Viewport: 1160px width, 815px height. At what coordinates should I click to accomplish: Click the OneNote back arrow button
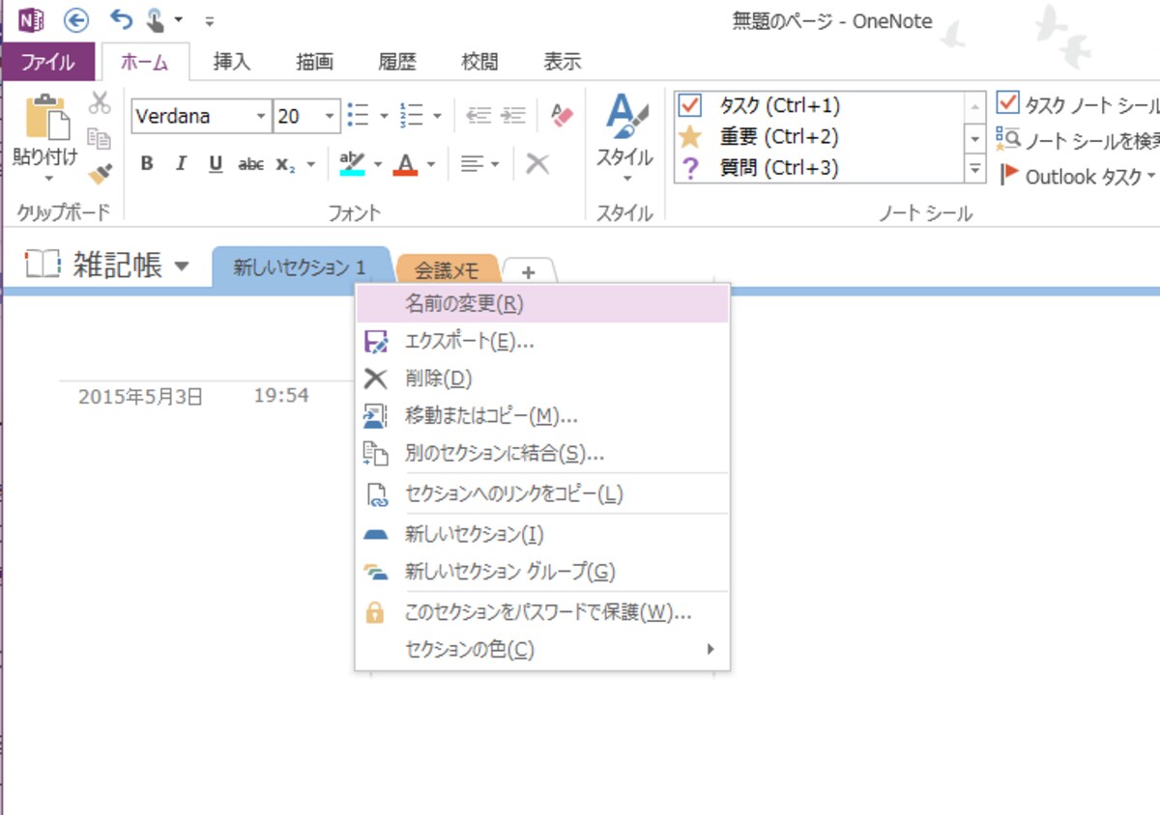[75, 19]
